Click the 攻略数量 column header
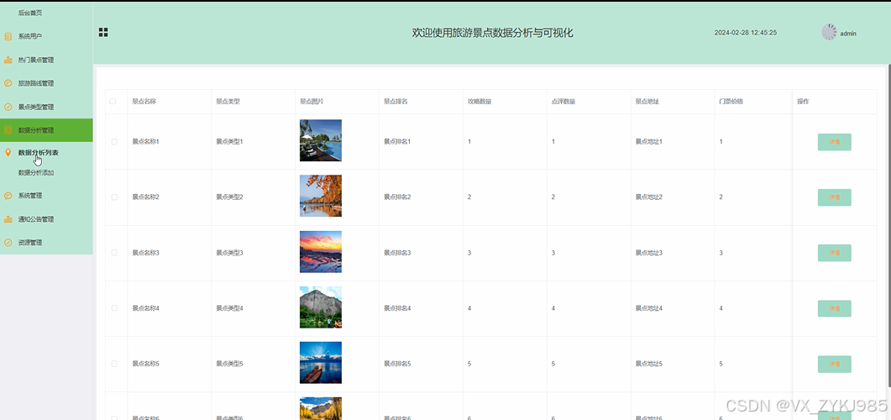 pyautogui.click(x=480, y=102)
